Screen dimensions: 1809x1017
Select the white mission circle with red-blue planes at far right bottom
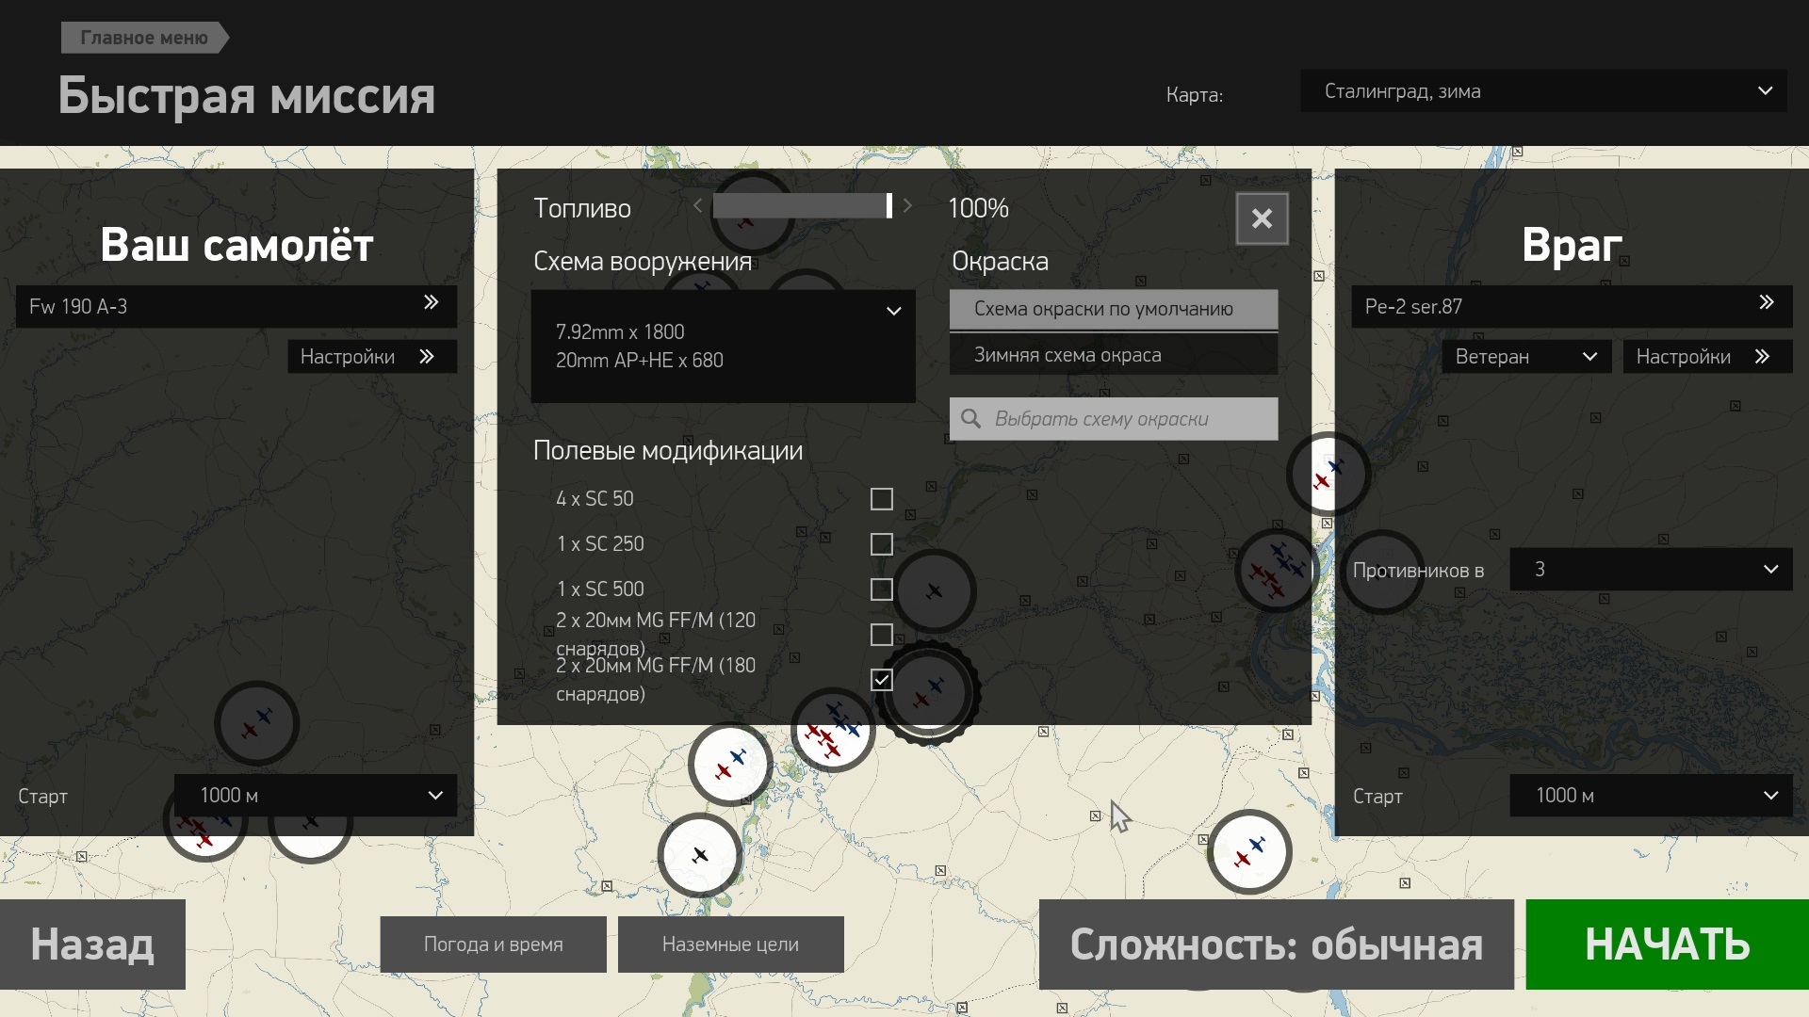click(x=1249, y=852)
